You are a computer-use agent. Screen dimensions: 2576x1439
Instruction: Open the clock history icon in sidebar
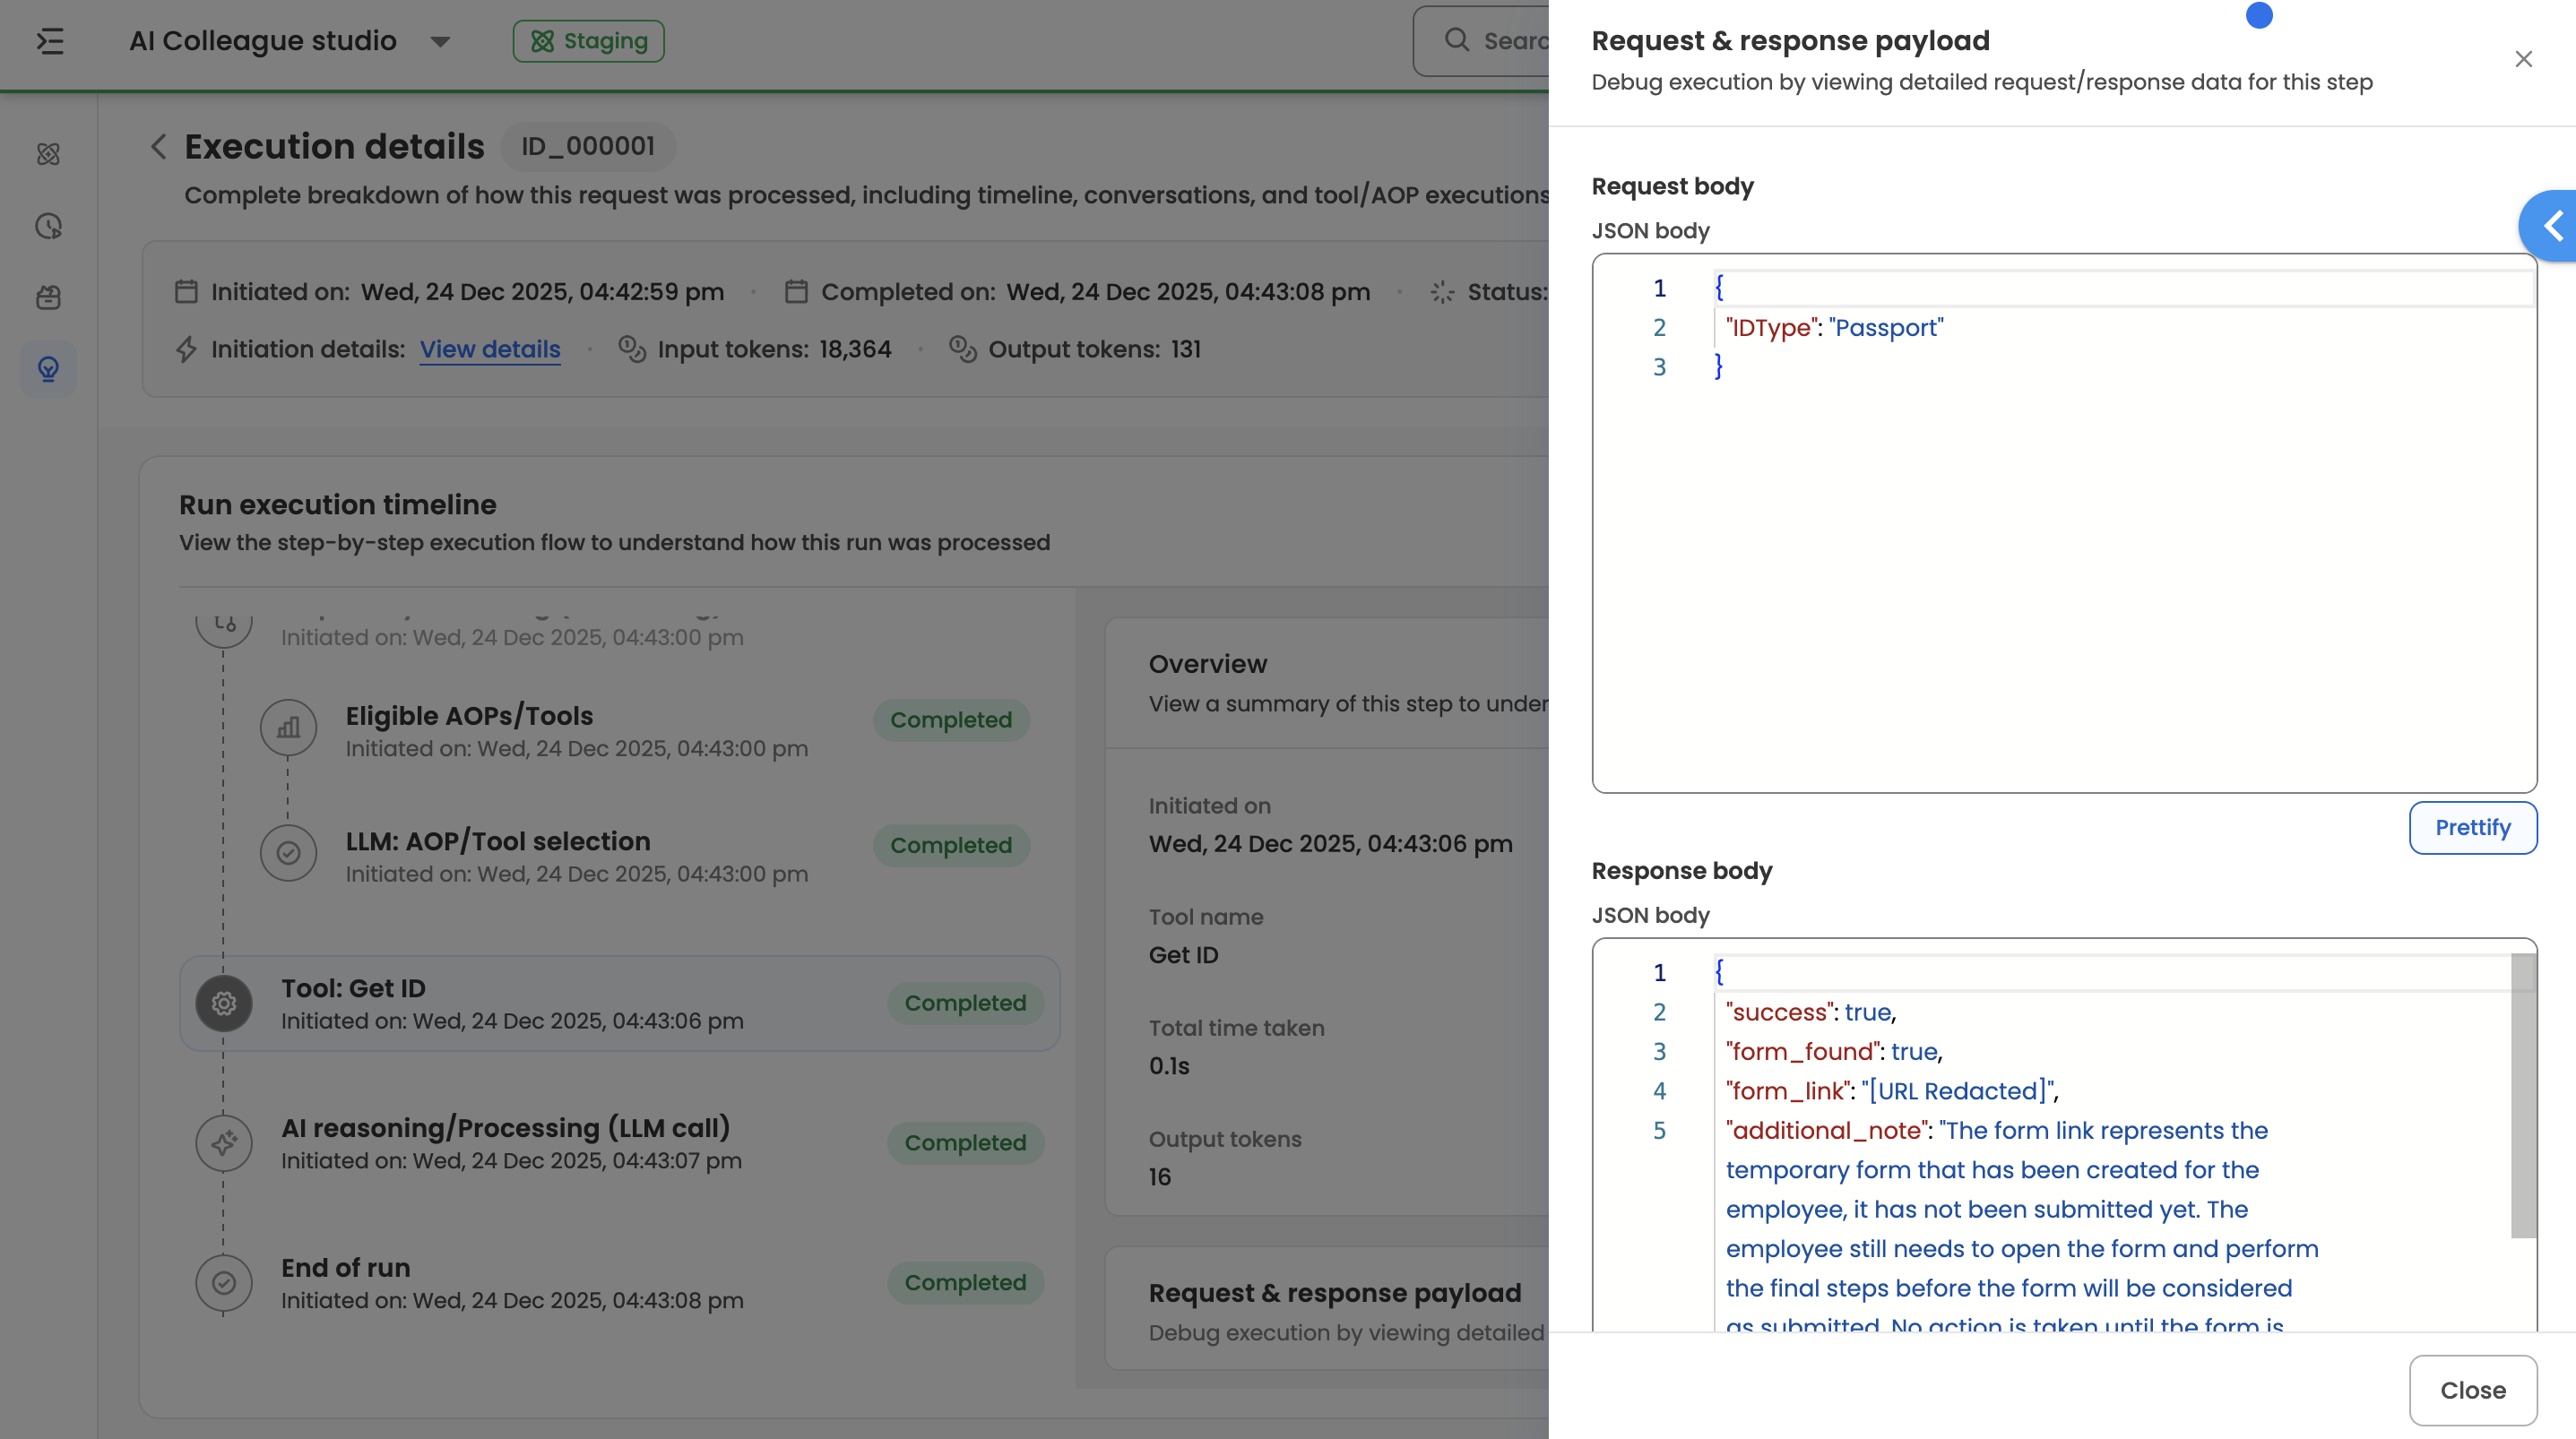pos(48,226)
